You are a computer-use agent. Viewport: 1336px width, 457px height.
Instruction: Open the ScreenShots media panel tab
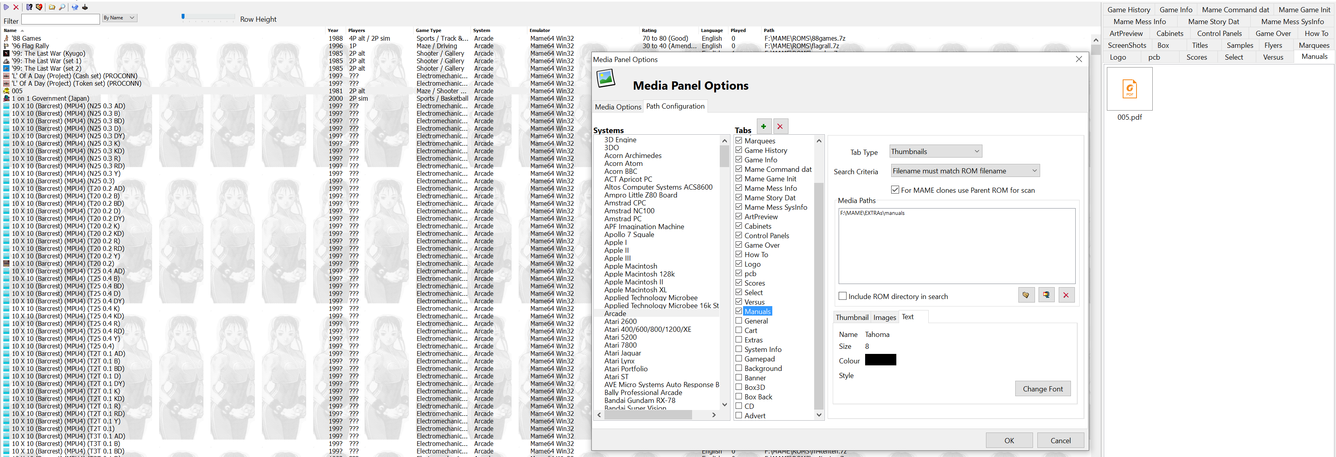tap(1127, 45)
